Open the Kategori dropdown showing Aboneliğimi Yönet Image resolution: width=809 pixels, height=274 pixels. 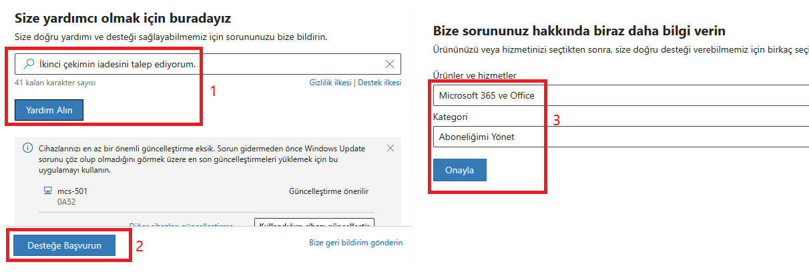[x=621, y=137]
